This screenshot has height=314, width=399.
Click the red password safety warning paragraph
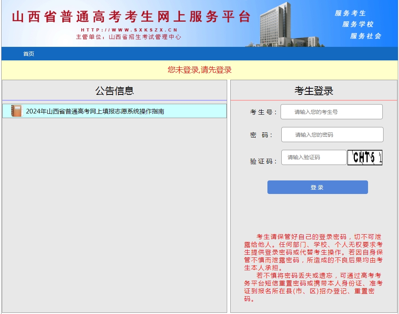coord(313,268)
